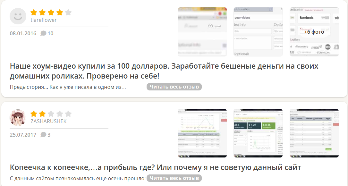Read full ZASHARUSHEK review via 'Читать весь отзыв'
The image size is (348, 186).
(x=174, y=178)
